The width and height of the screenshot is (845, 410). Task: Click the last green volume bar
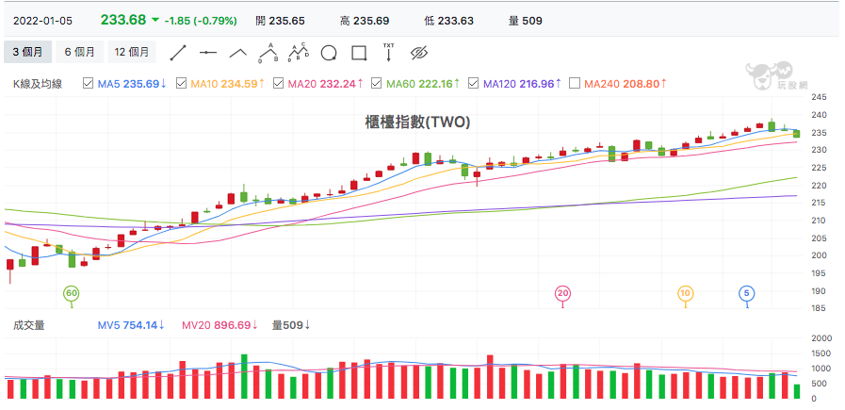[797, 391]
